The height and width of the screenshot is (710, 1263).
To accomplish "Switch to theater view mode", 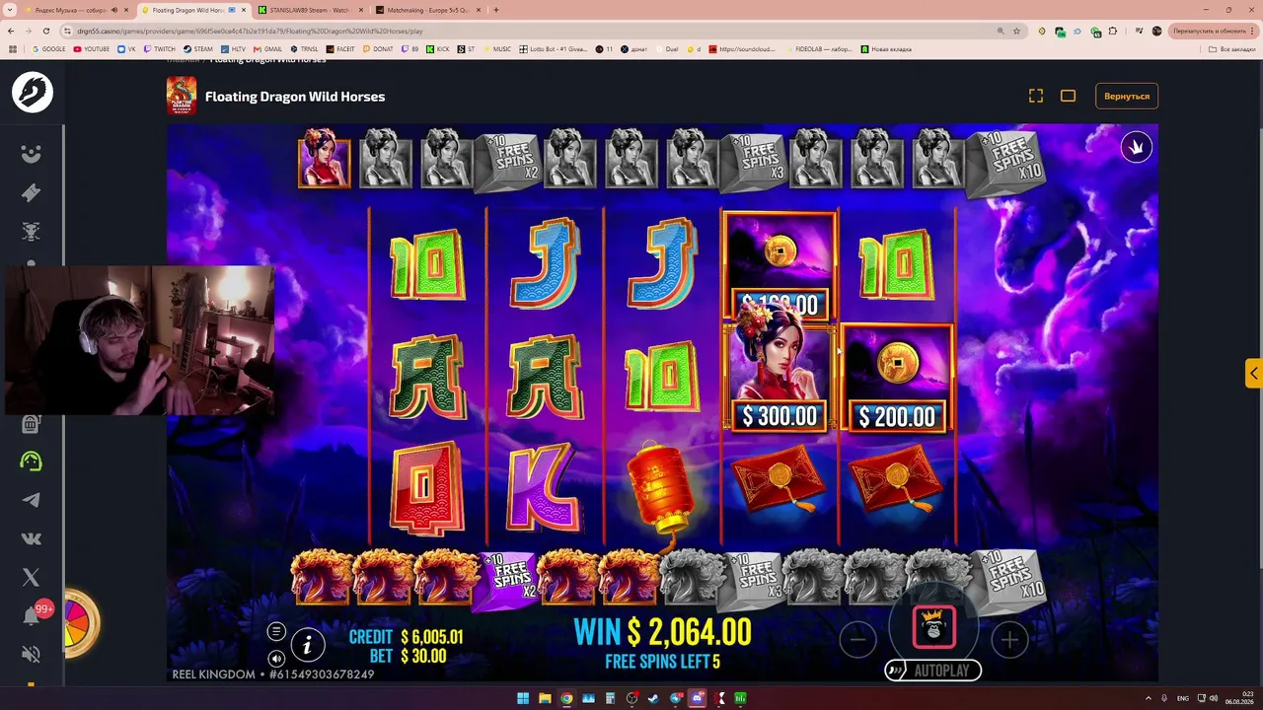I will 1068,96.
